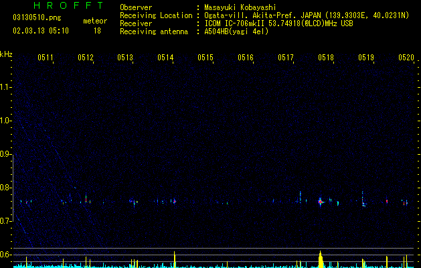Click observer name Masayuki Kobayashi
This screenshot has width=421, height=268.
(240, 7)
